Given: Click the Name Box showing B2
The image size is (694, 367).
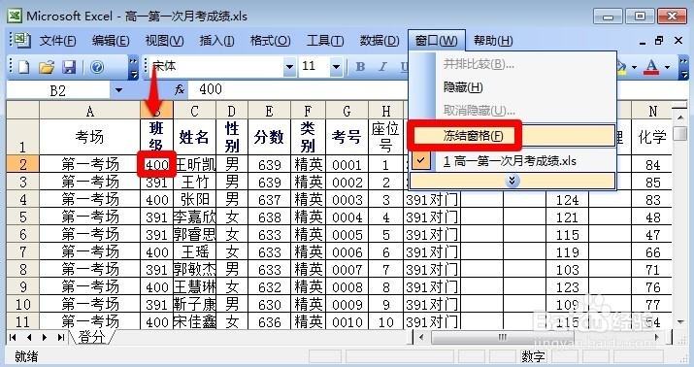Looking at the screenshot, I should pos(58,90).
